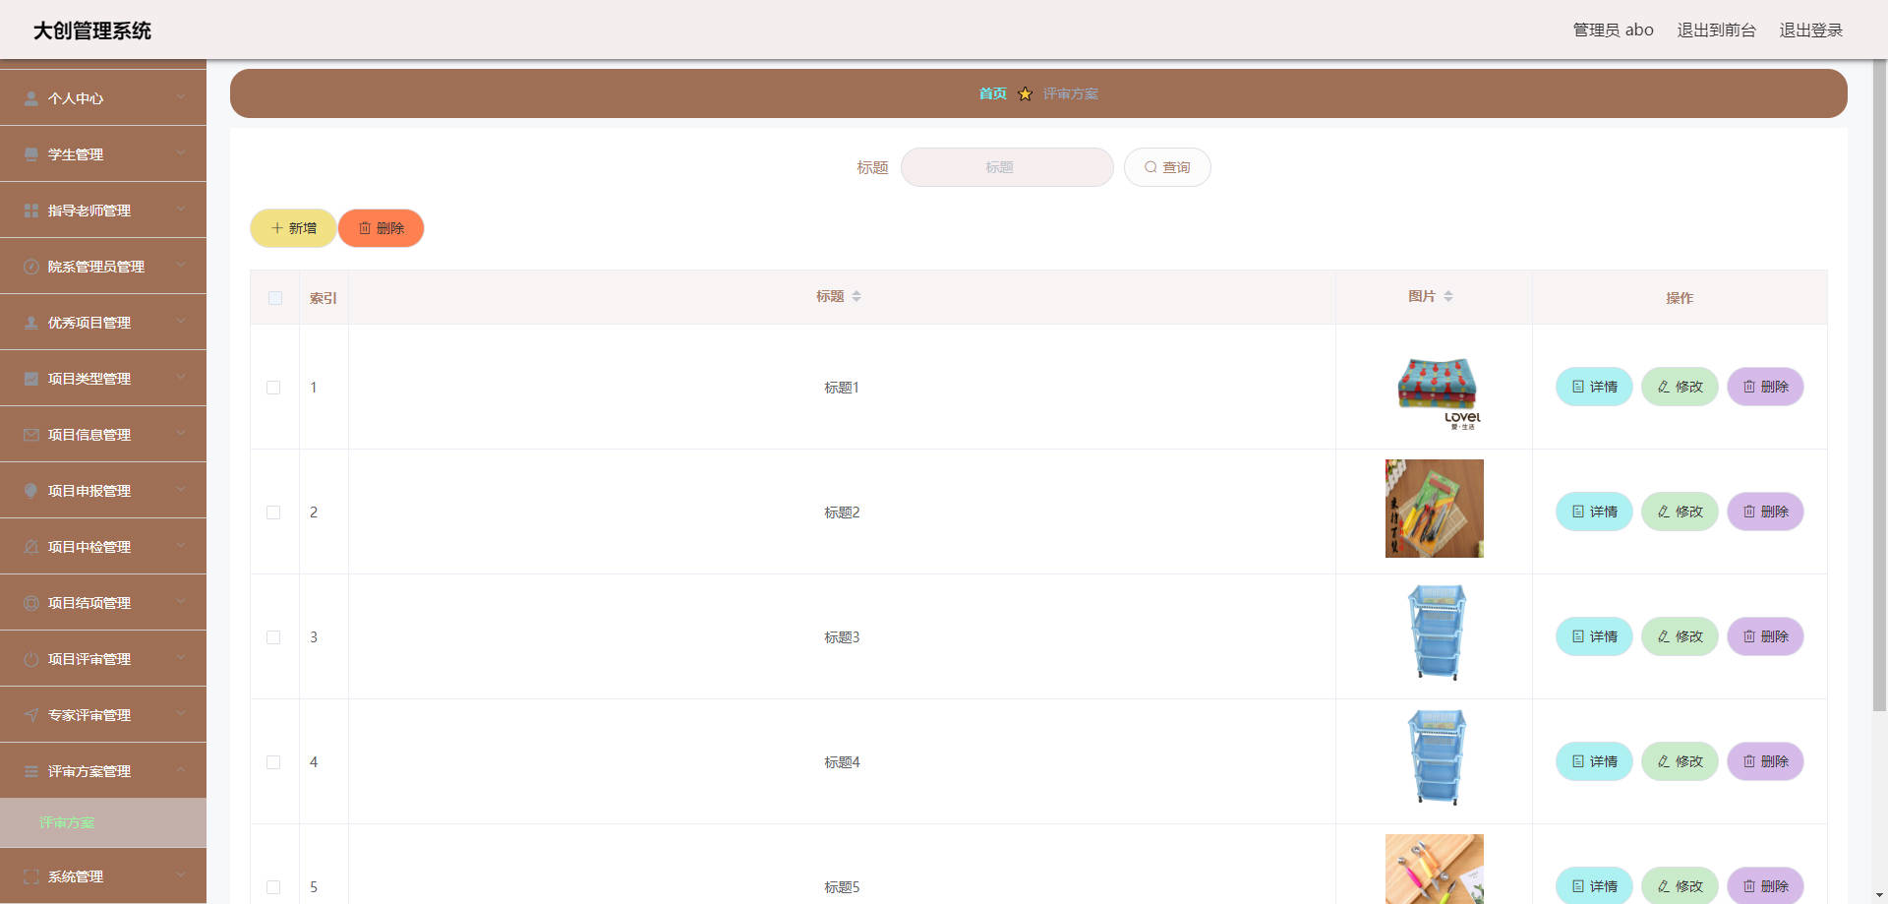Viewport: 1888px width, 904px height.
Task: Click the 评审方案管理 list icon
Action: coord(31,771)
